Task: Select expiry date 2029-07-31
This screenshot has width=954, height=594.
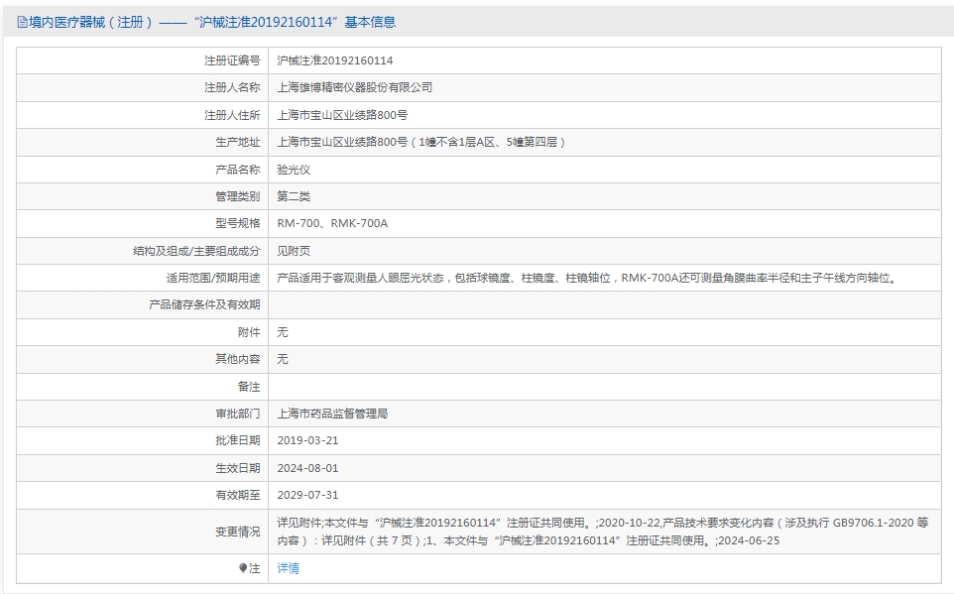Action: 307,495
